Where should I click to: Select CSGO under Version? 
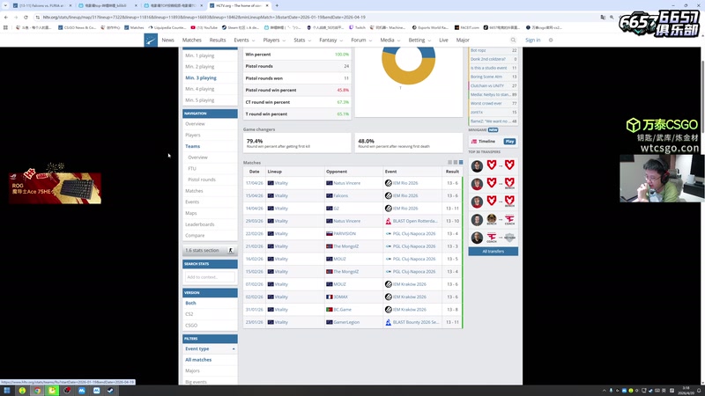click(191, 326)
